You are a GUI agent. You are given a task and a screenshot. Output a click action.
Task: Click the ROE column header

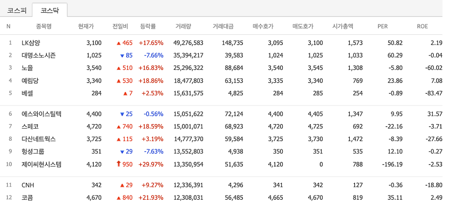click(x=422, y=26)
